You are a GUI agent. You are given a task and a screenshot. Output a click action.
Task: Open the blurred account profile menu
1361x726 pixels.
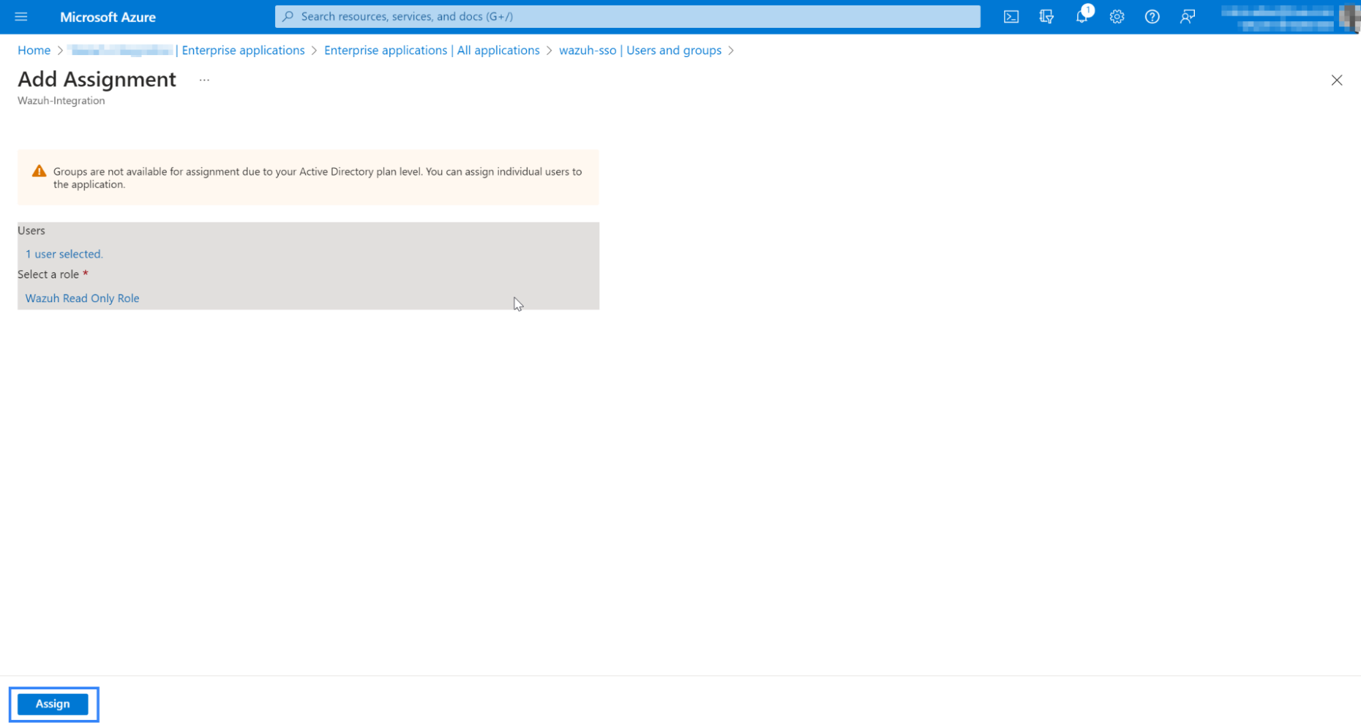[x=1290, y=17]
